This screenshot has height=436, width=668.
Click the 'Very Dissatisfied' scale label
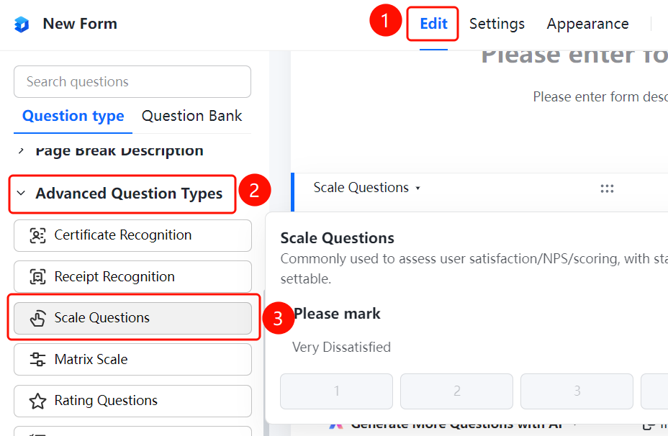click(x=341, y=347)
